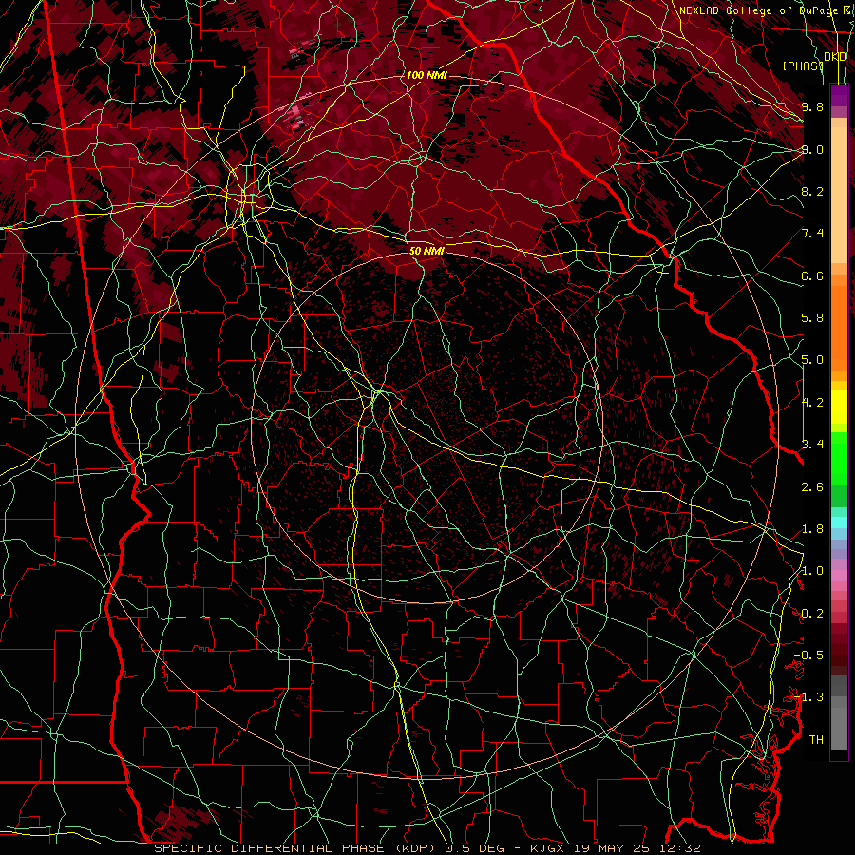Click the 50 NMI range ring label

click(x=427, y=251)
